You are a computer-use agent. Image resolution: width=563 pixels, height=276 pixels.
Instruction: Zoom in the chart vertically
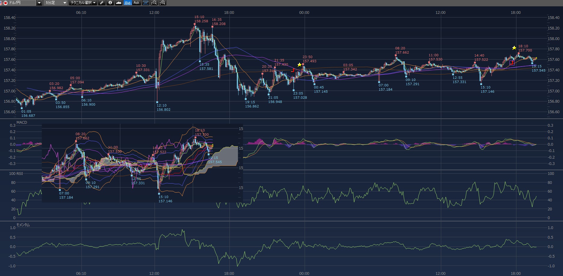click(162, 3)
